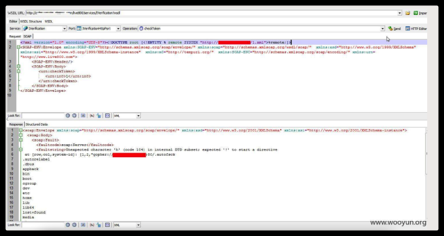
Task: Collapse the SOAP-ENV:Body fold on request line 4
Action: coord(19,66)
